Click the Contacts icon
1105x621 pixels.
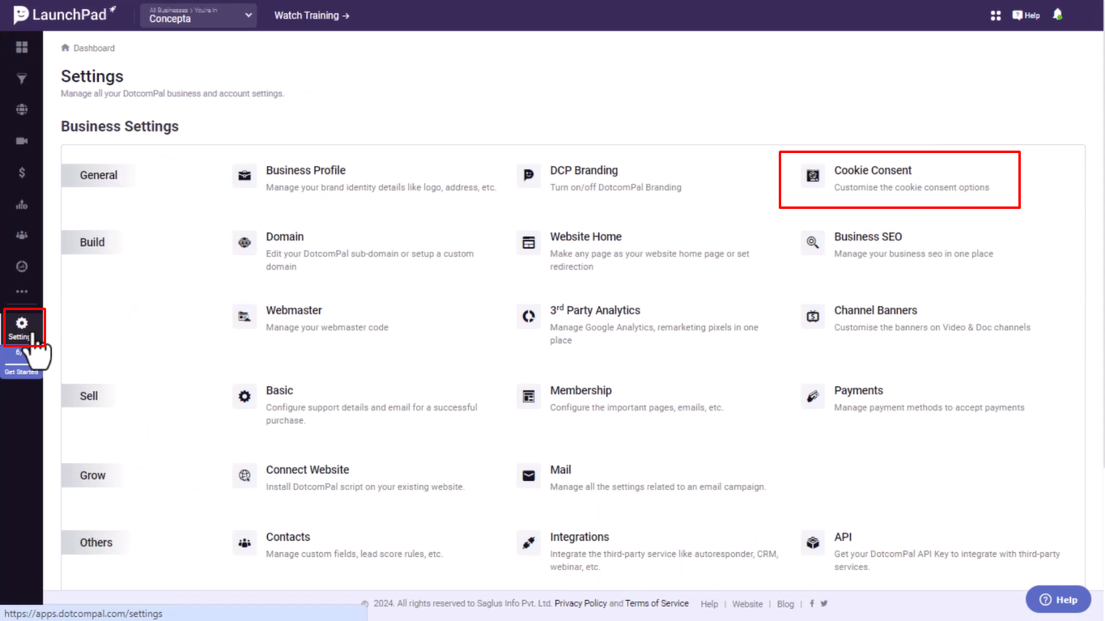tap(244, 542)
